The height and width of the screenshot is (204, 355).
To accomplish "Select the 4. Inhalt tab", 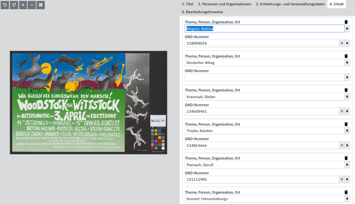I will [336, 4].
